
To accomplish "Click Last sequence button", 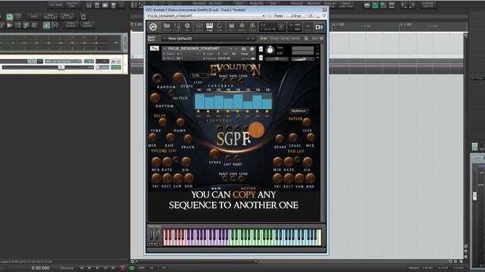I will click(227, 158).
